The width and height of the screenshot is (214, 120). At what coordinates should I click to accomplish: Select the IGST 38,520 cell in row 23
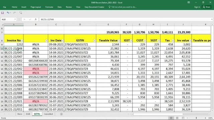click(126, 101)
